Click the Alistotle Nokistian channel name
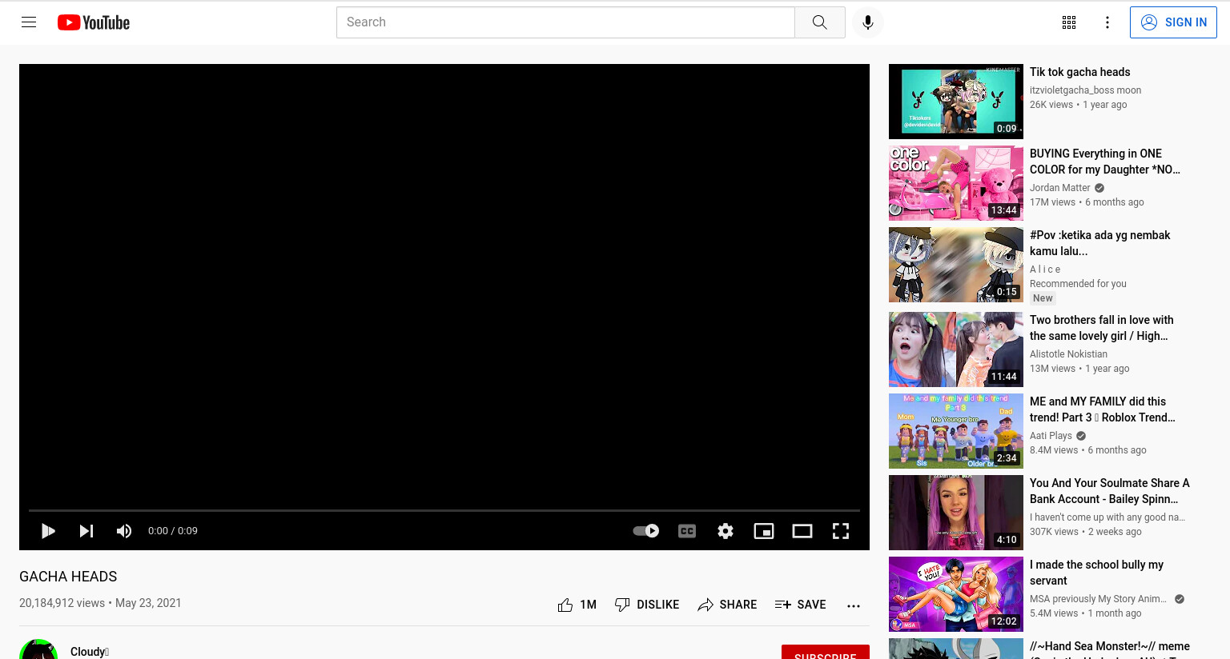 tap(1068, 354)
